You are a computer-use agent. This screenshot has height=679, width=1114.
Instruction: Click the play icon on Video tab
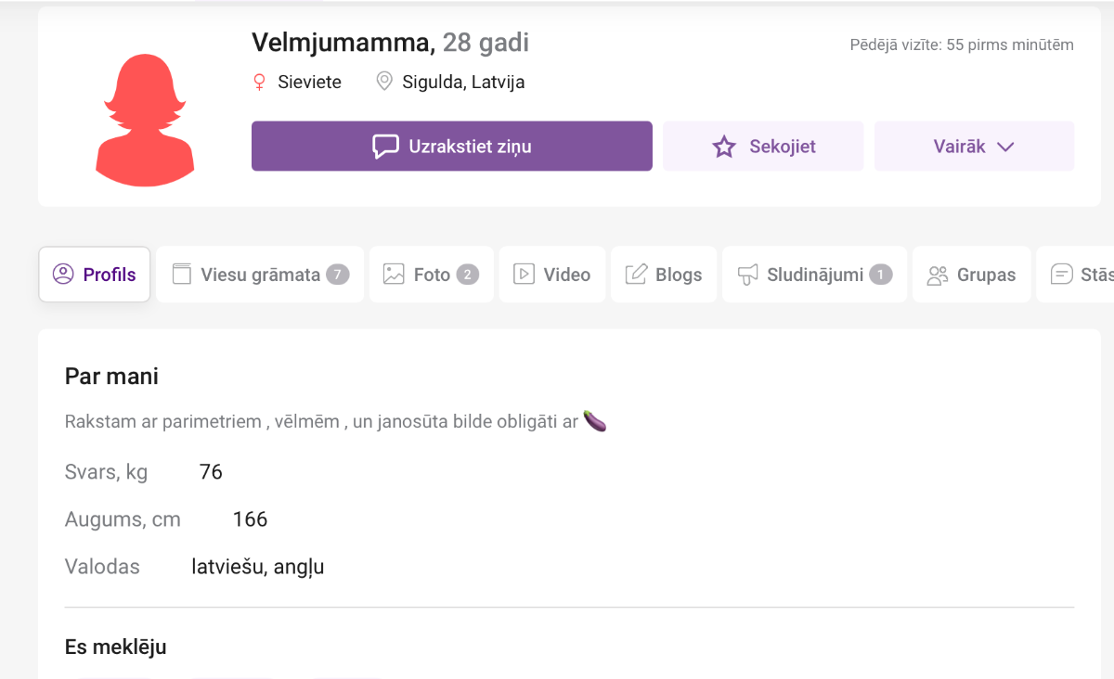pyautogui.click(x=524, y=275)
